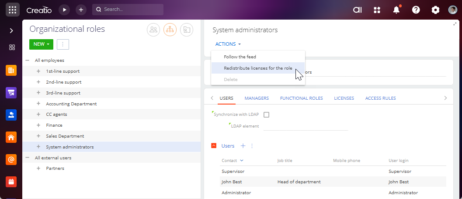Click the plus quick-add icon in header
Viewport: 462px width, 199px height.
(81, 10)
